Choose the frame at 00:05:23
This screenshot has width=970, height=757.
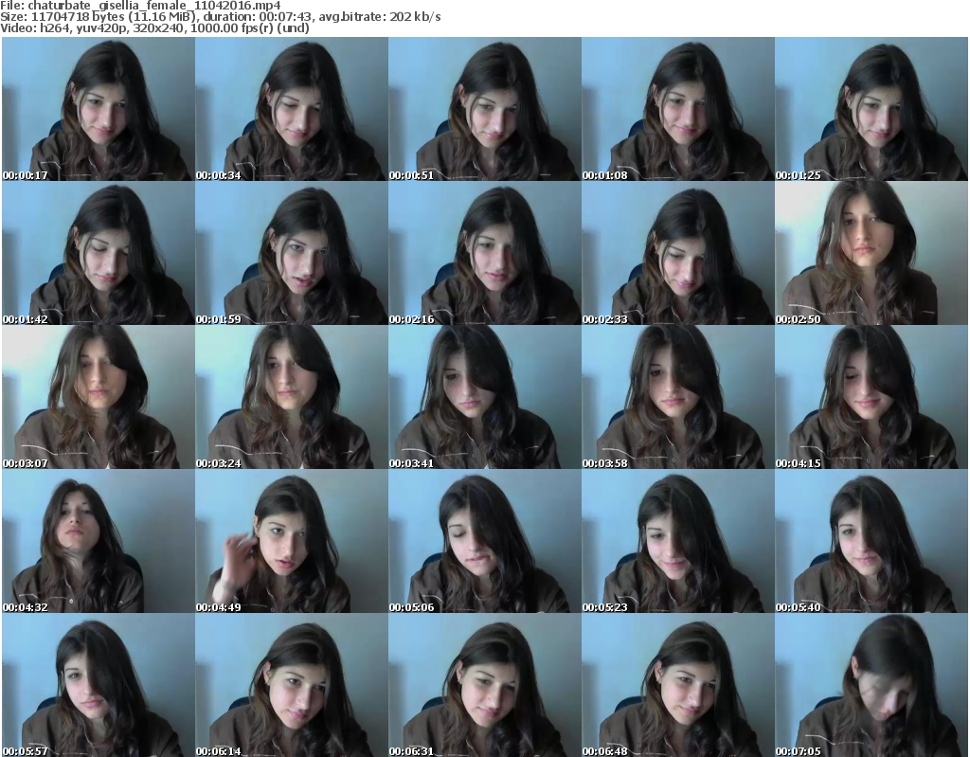[678, 541]
